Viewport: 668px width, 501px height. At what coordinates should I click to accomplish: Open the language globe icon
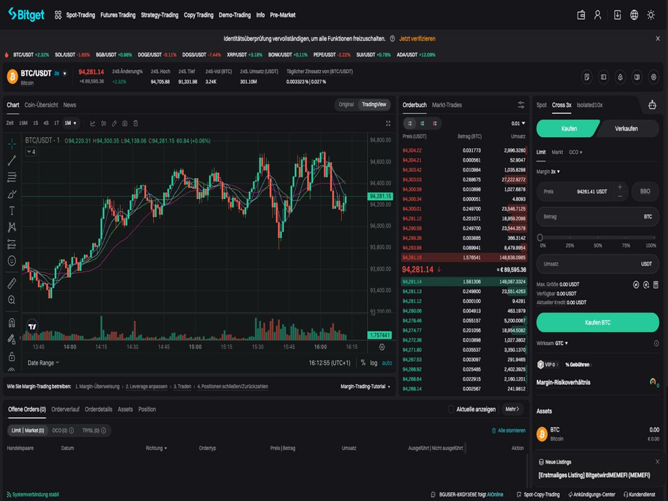click(634, 15)
